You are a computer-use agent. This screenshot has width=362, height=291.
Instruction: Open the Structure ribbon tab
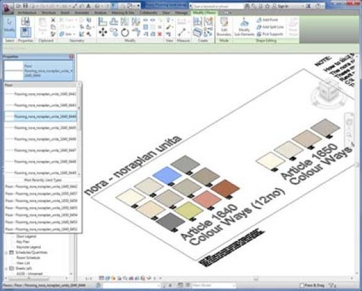point(49,13)
